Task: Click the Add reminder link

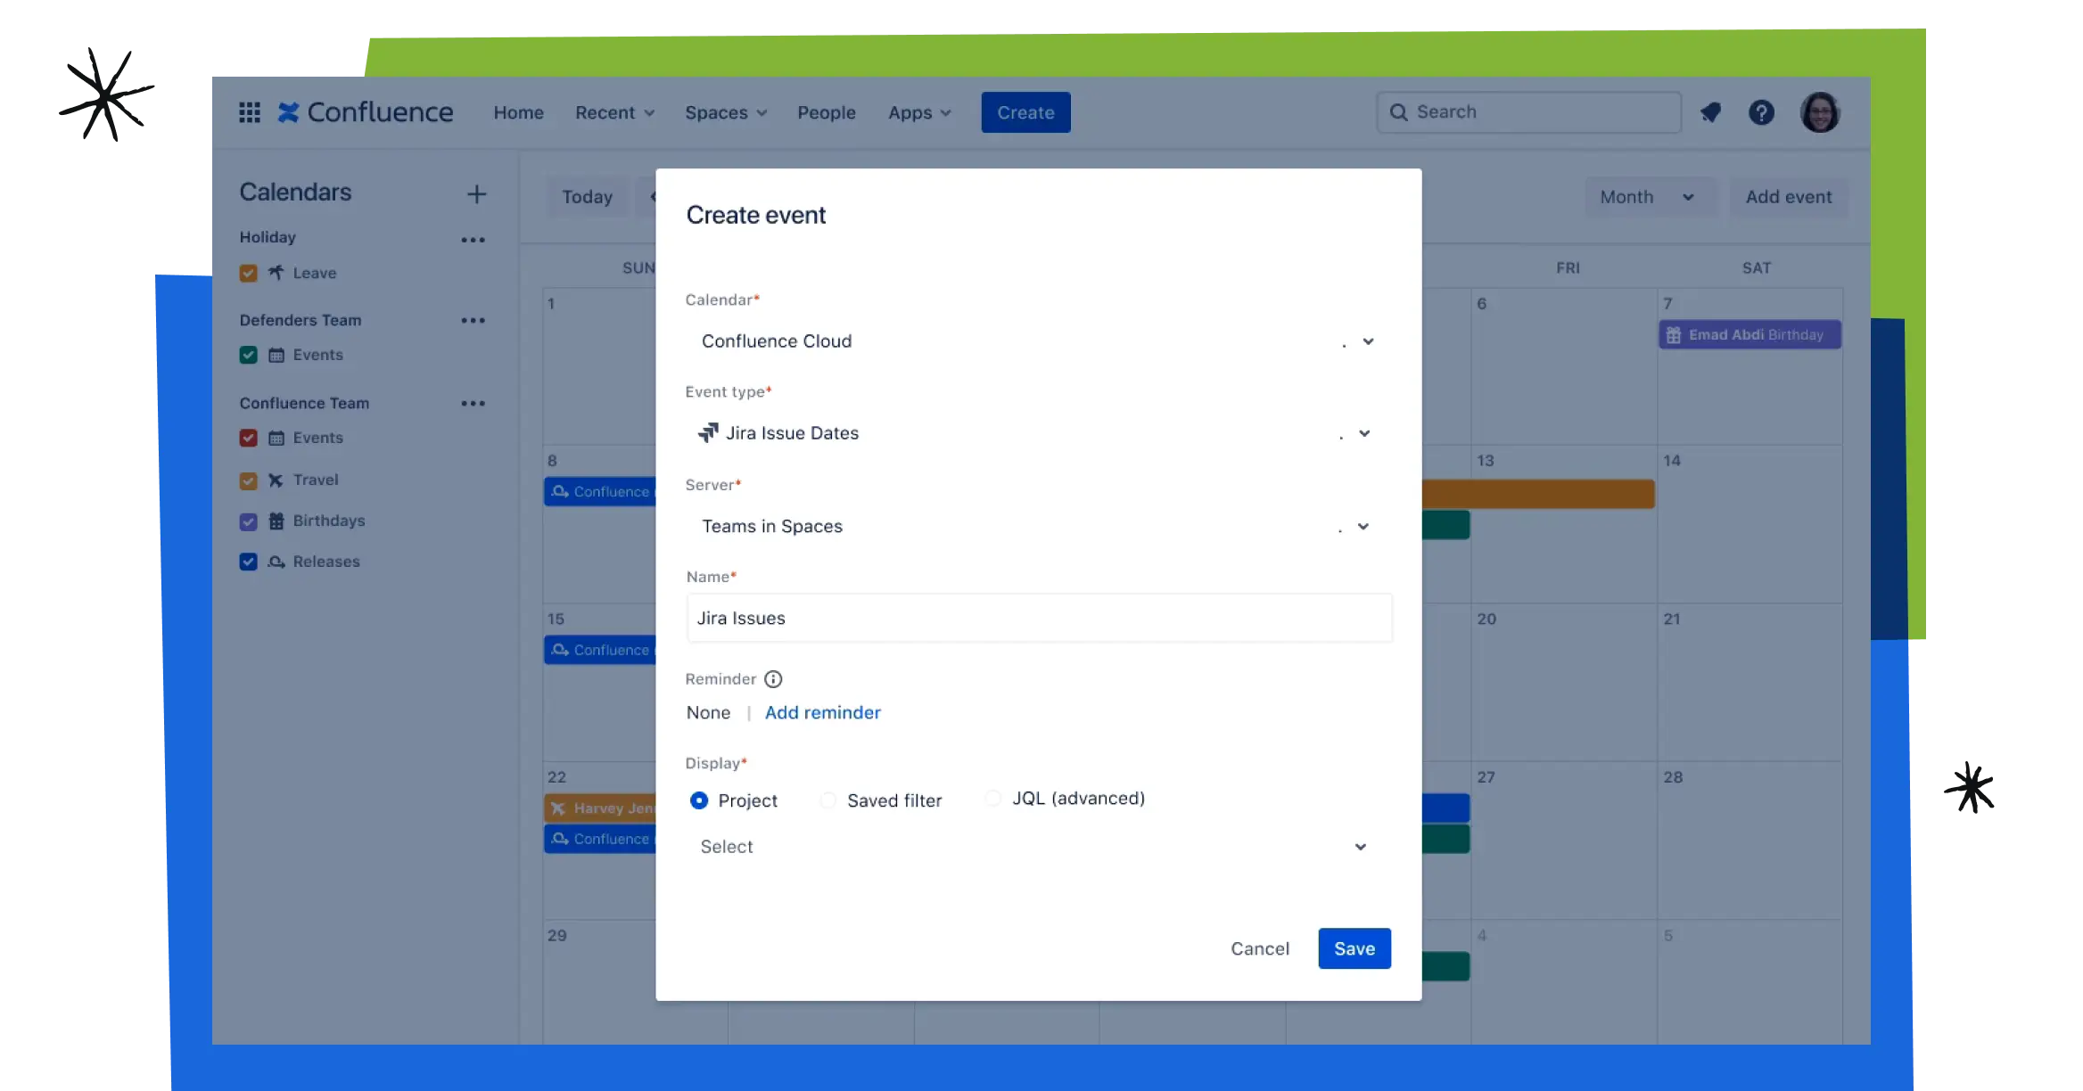Action: tap(822, 713)
